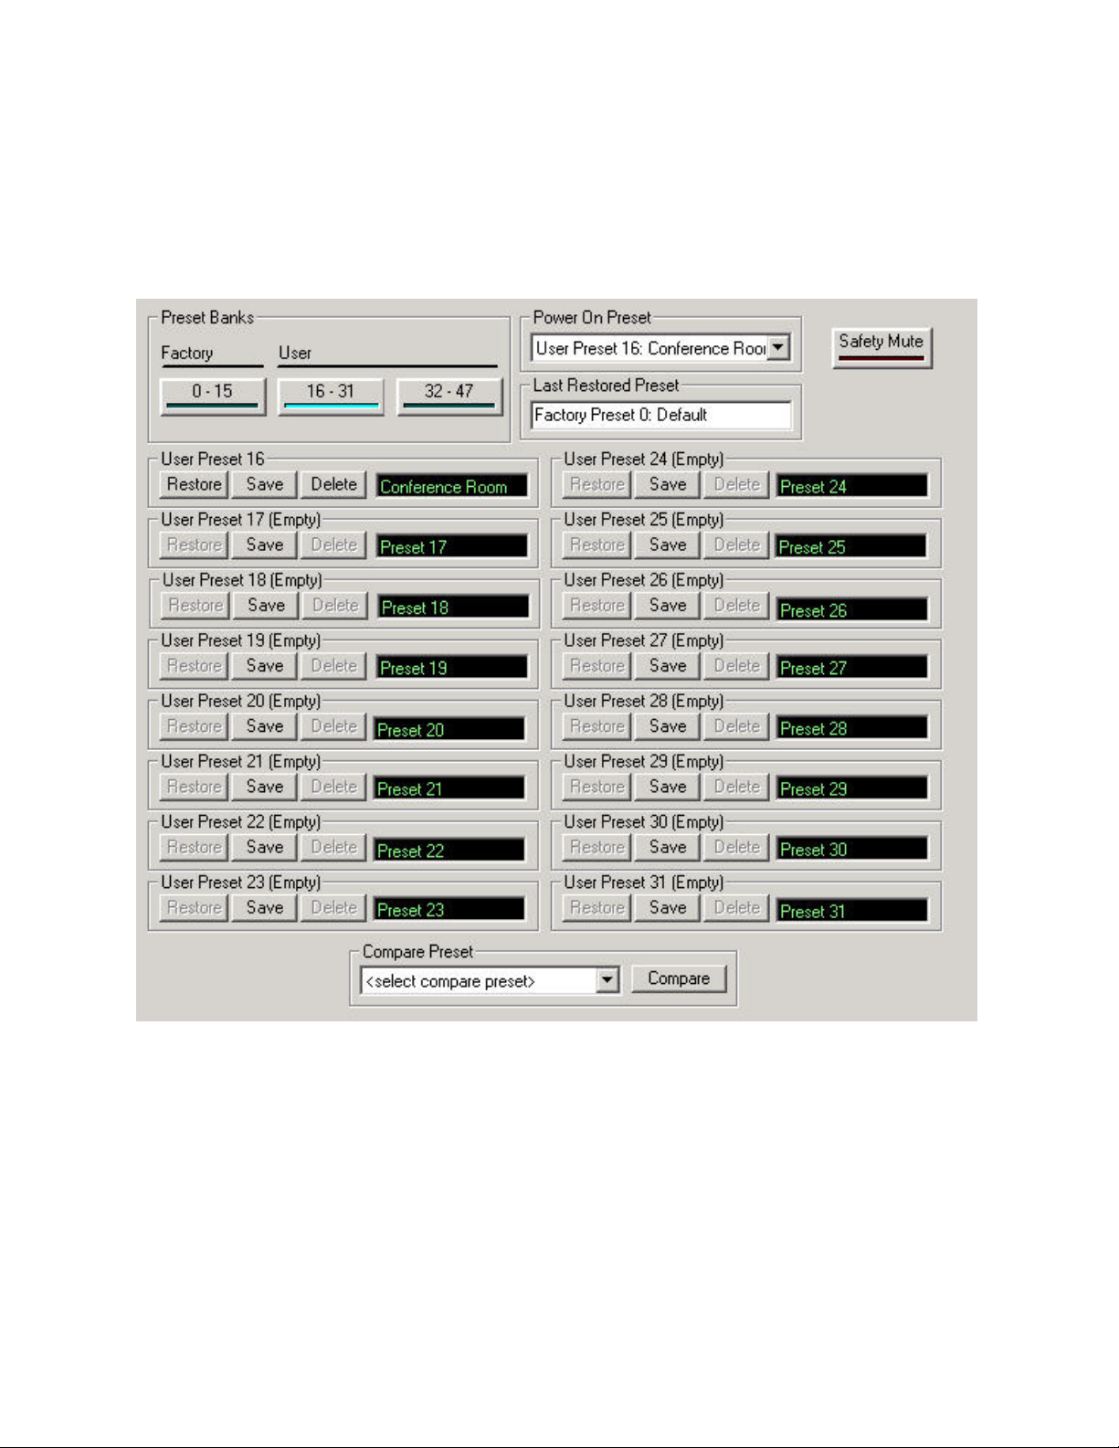Save to User Preset 18
Viewport: 1119px width, 1448px height.
click(x=266, y=605)
